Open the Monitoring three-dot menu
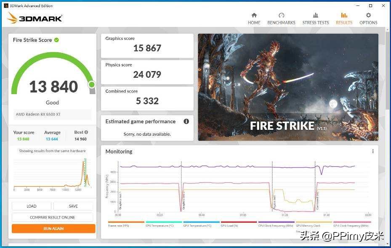Viewport: 391px width, 248px height. click(373, 151)
